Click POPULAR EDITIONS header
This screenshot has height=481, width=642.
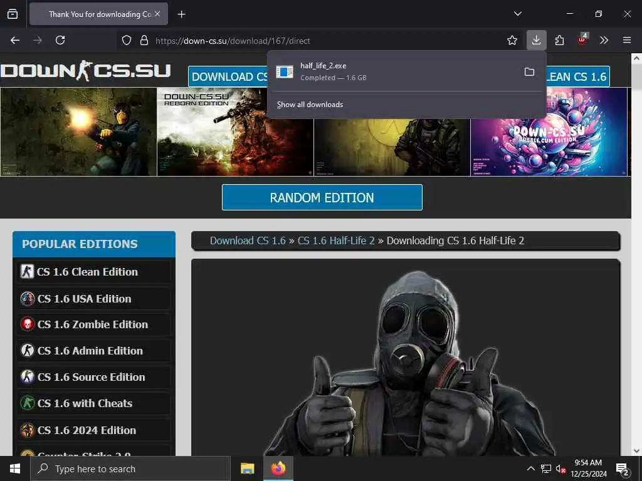[94, 244]
